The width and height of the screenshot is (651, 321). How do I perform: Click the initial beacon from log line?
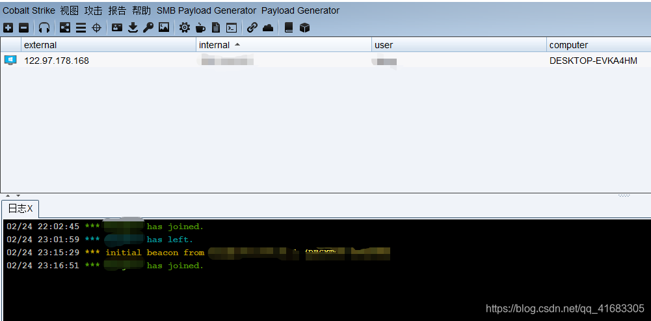pyautogui.click(x=198, y=253)
